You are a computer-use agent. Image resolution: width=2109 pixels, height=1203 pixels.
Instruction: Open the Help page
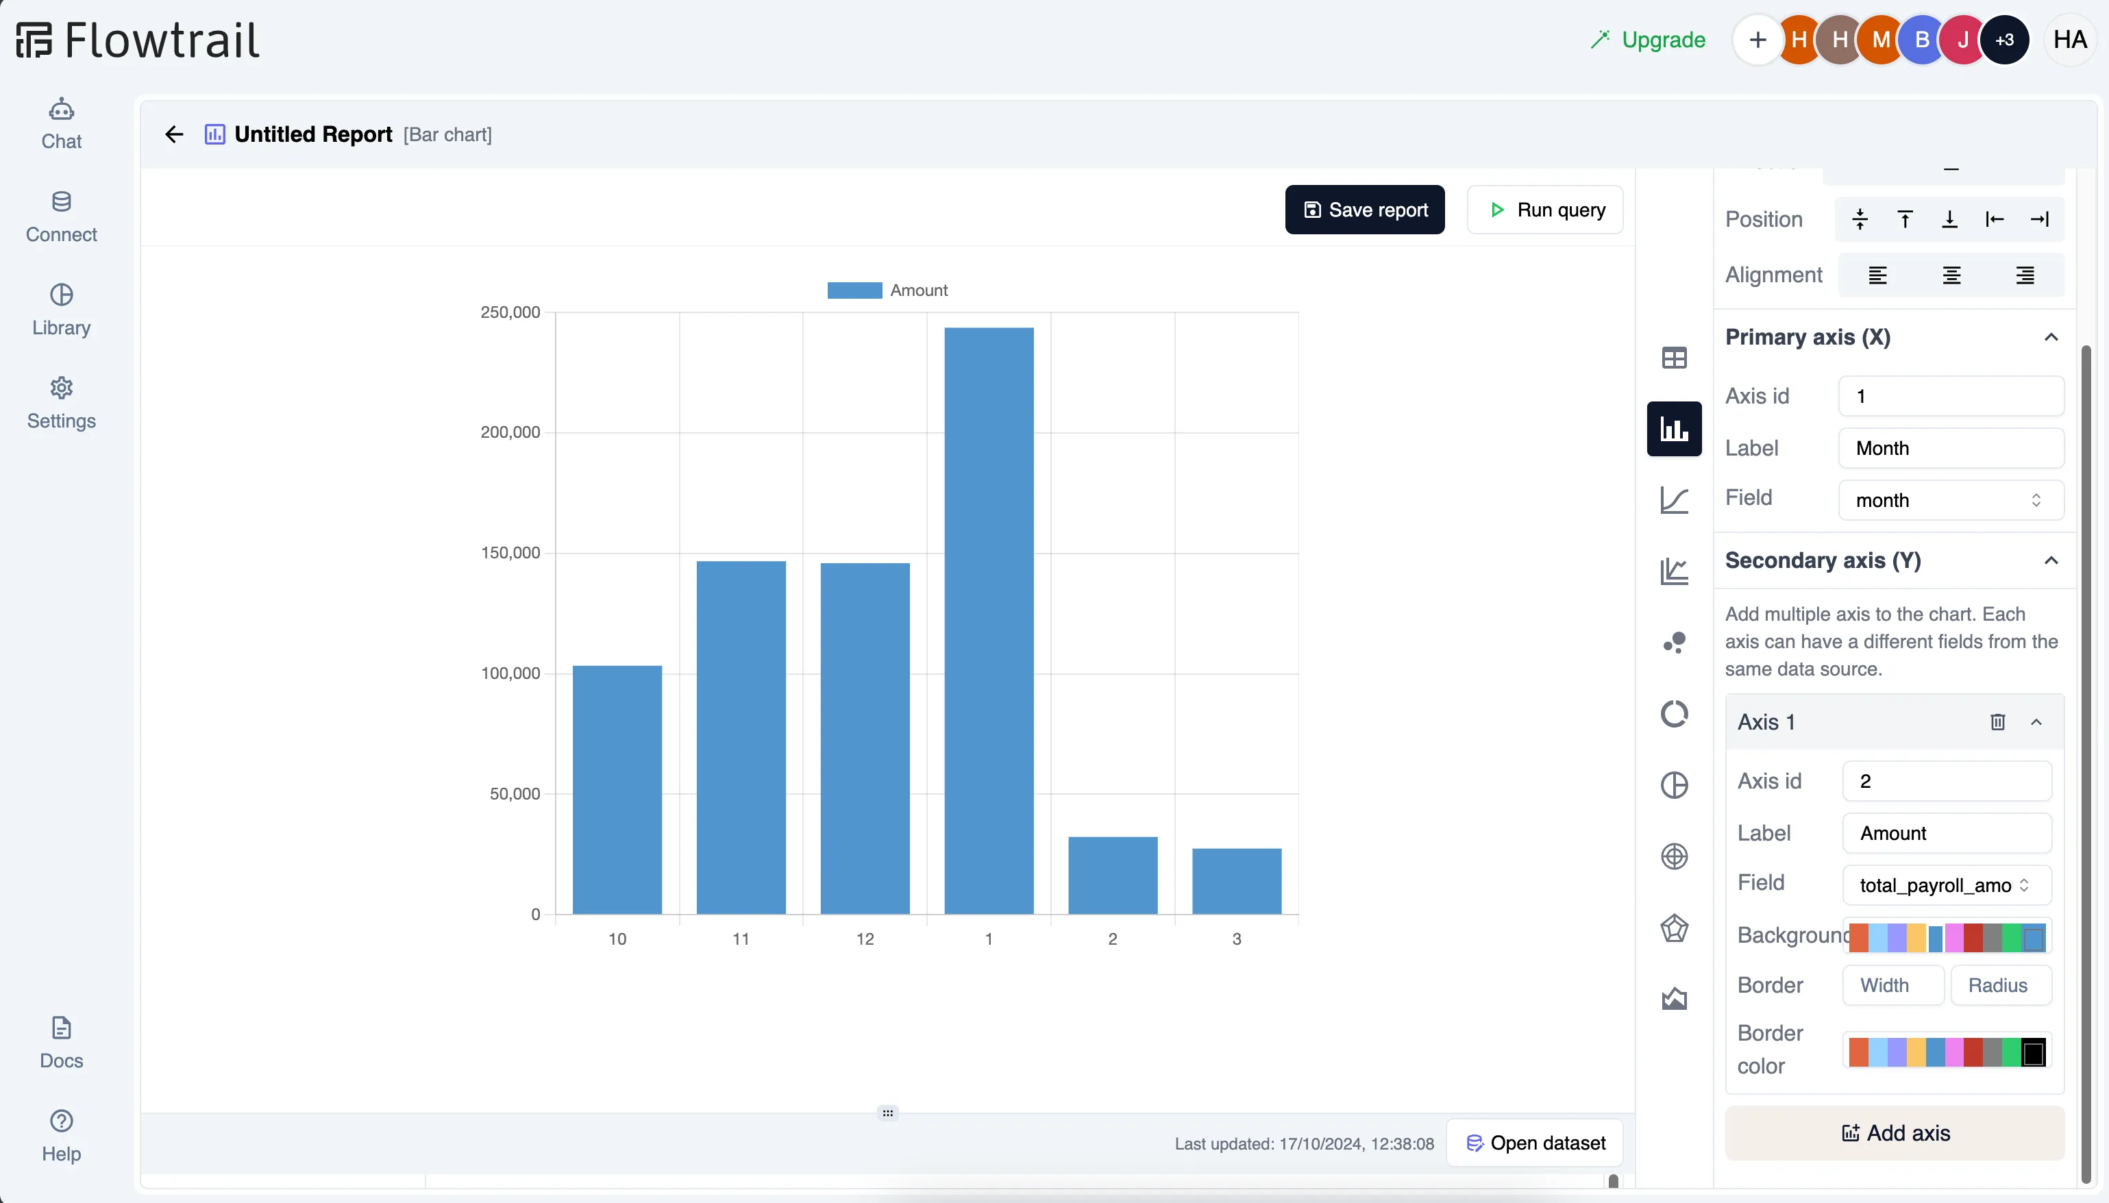tap(61, 1137)
